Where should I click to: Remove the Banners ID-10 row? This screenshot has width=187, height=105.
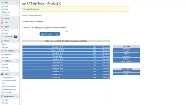coord(105,75)
